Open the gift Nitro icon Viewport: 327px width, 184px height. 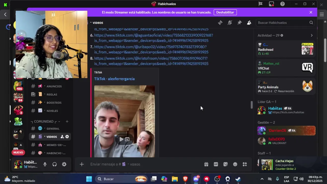206,164
